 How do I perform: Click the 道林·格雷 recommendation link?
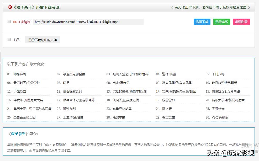pyautogui.click(x=169, y=74)
